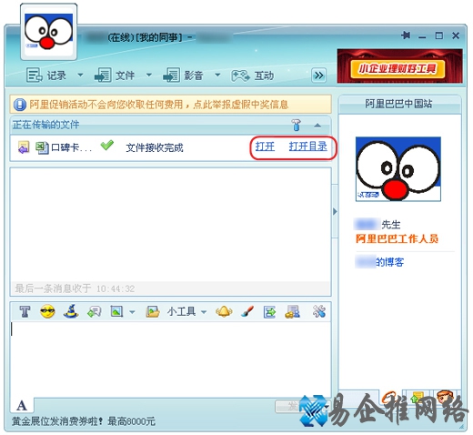The image size is (473, 435).
Task: Click the green checkmark beside 文件接收完成
Action: (107, 146)
